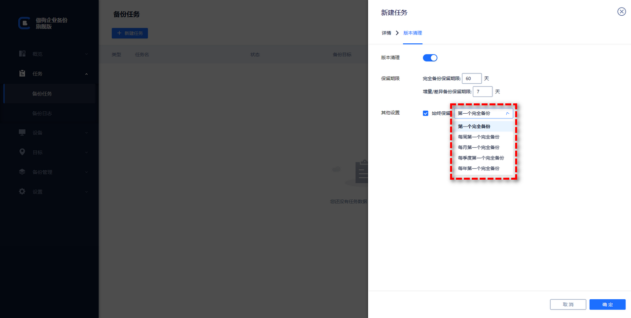Screen dimensions: 631x318
Task: Click the app logo in sidebar header
Action: point(24,23)
